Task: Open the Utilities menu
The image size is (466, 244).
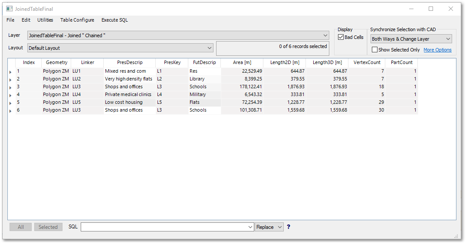Action: pos(45,20)
